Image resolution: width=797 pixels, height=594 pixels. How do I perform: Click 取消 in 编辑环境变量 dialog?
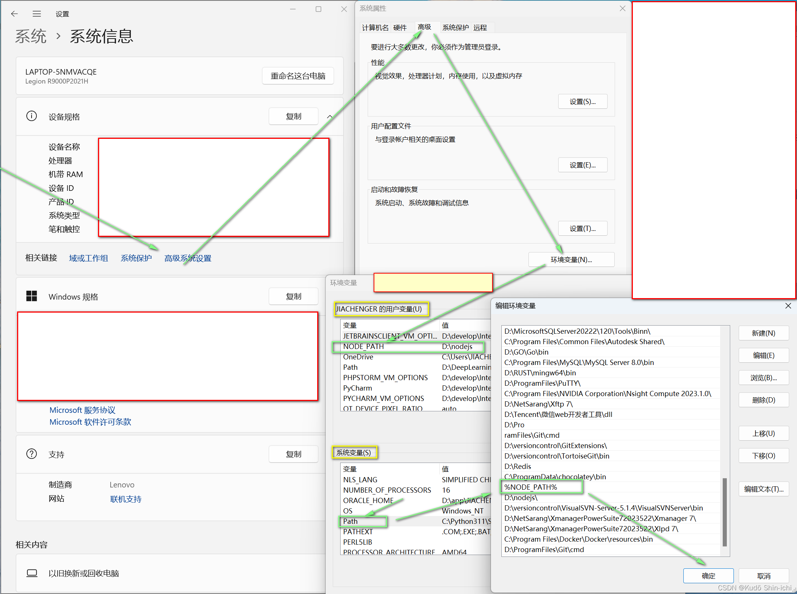764,576
